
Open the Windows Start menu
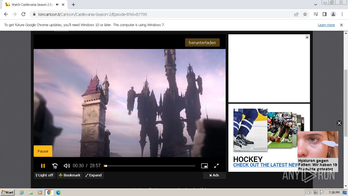click(7, 192)
